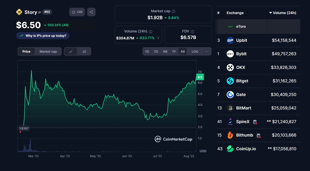Click the $6.50 current price

[28, 25]
